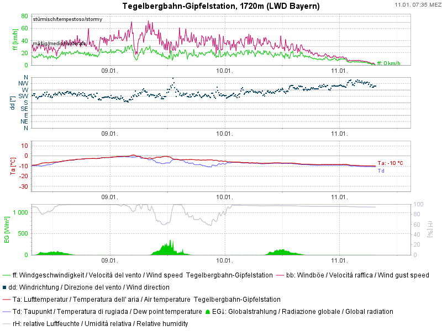Click the green EG global radiation legend icon
This screenshot has width=442, height=331.
pyautogui.click(x=207, y=312)
